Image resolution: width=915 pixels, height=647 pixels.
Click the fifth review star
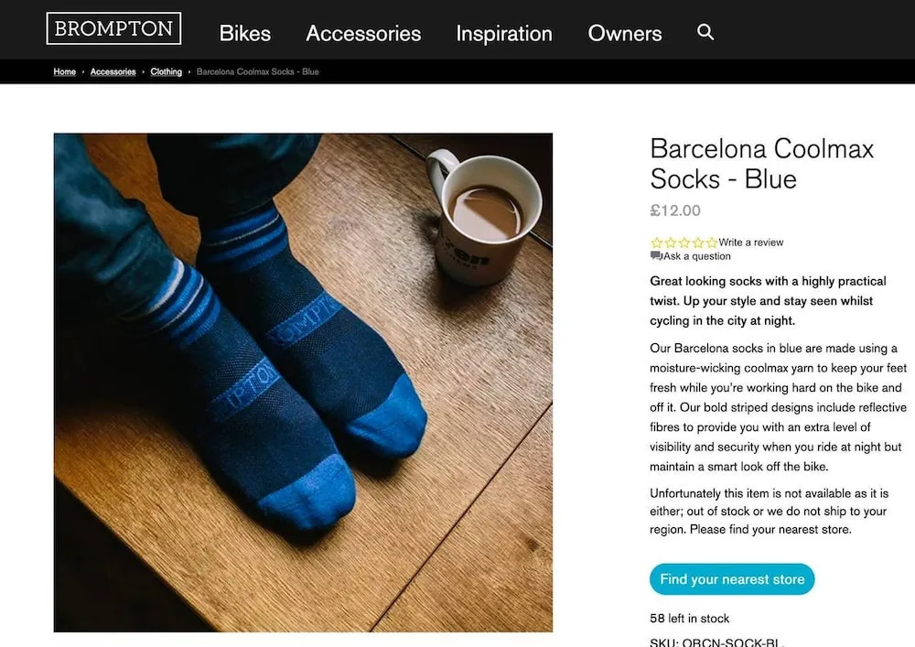point(711,243)
